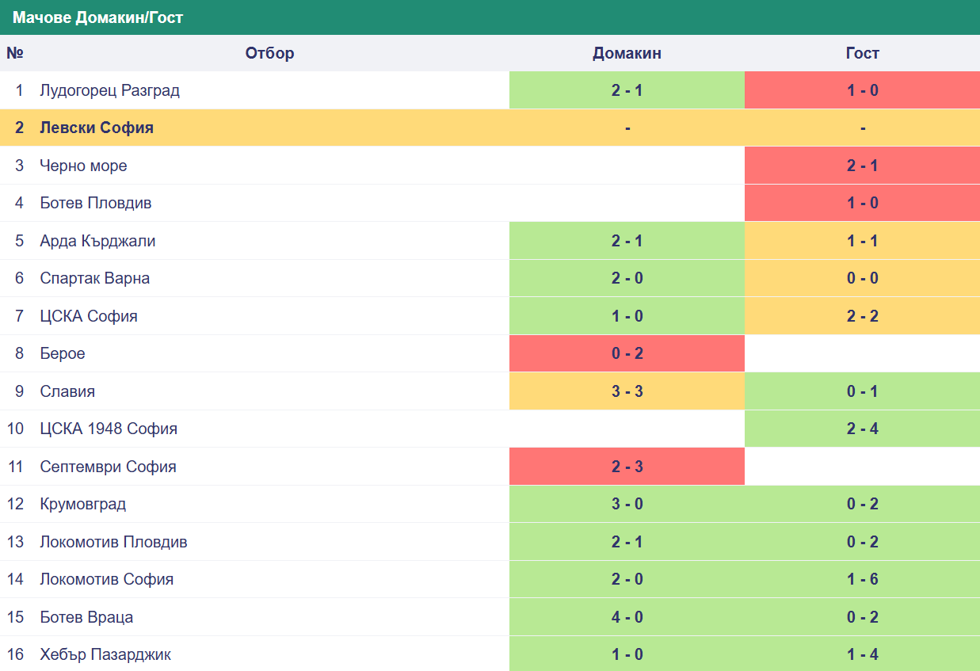Click Берое home loss 0 - 2
Viewport: 980px width, 671px height.
point(627,353)
